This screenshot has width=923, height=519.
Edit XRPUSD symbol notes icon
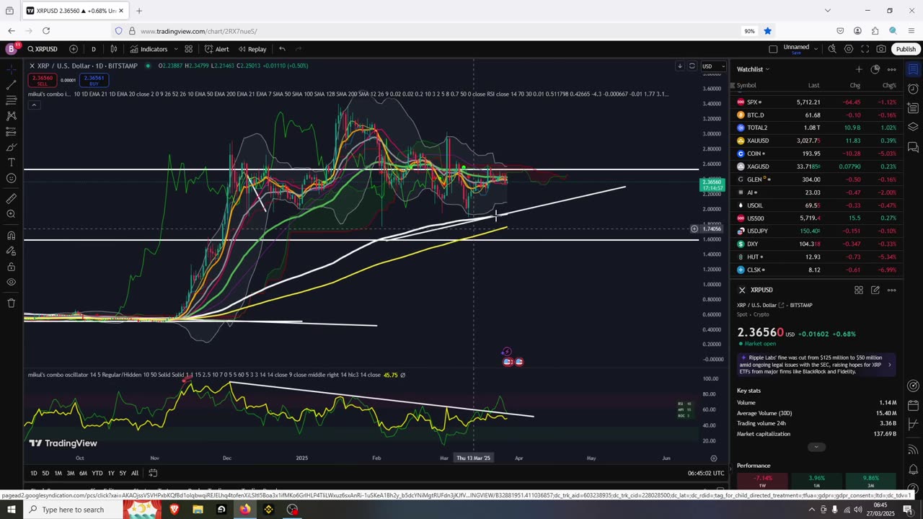(875, 290)
